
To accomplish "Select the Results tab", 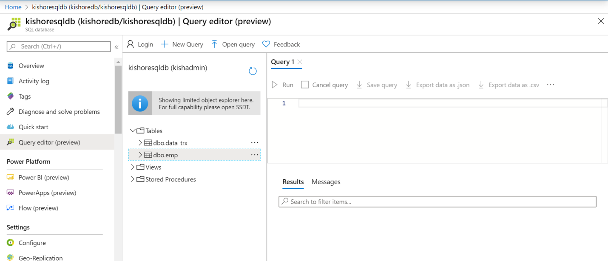I will click(293, 182).
